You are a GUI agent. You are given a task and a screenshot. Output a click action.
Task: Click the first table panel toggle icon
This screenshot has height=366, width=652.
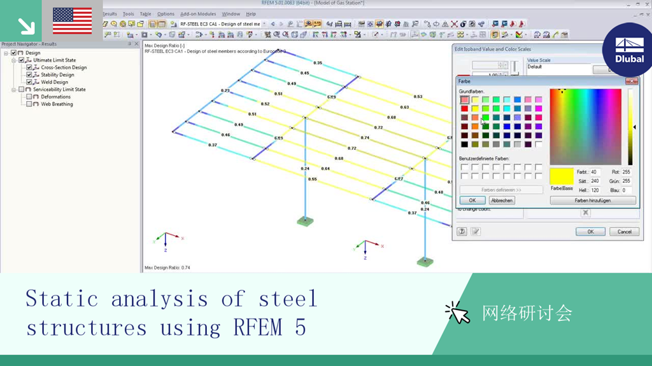153,24
